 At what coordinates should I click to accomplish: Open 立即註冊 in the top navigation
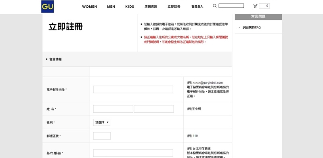click(174, 6)
